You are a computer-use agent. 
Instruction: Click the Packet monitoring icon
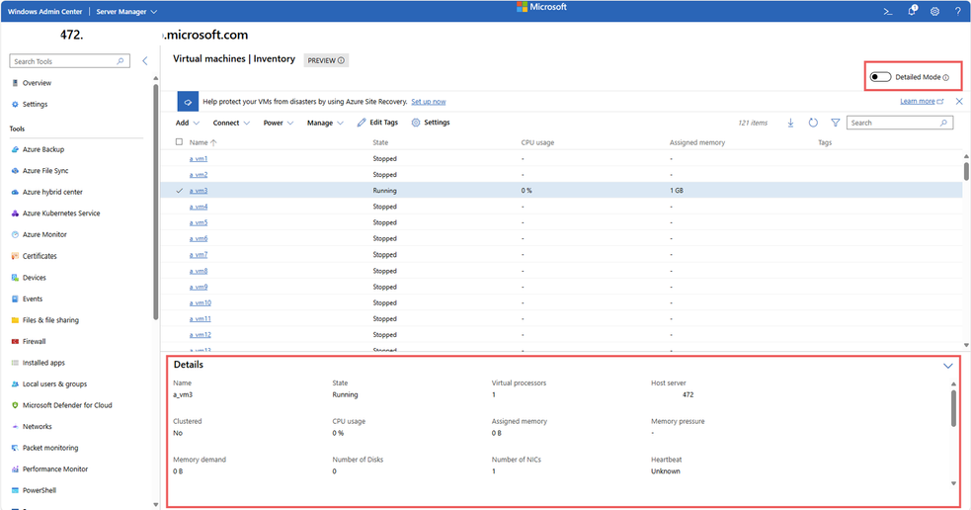[x=15, y=448]
